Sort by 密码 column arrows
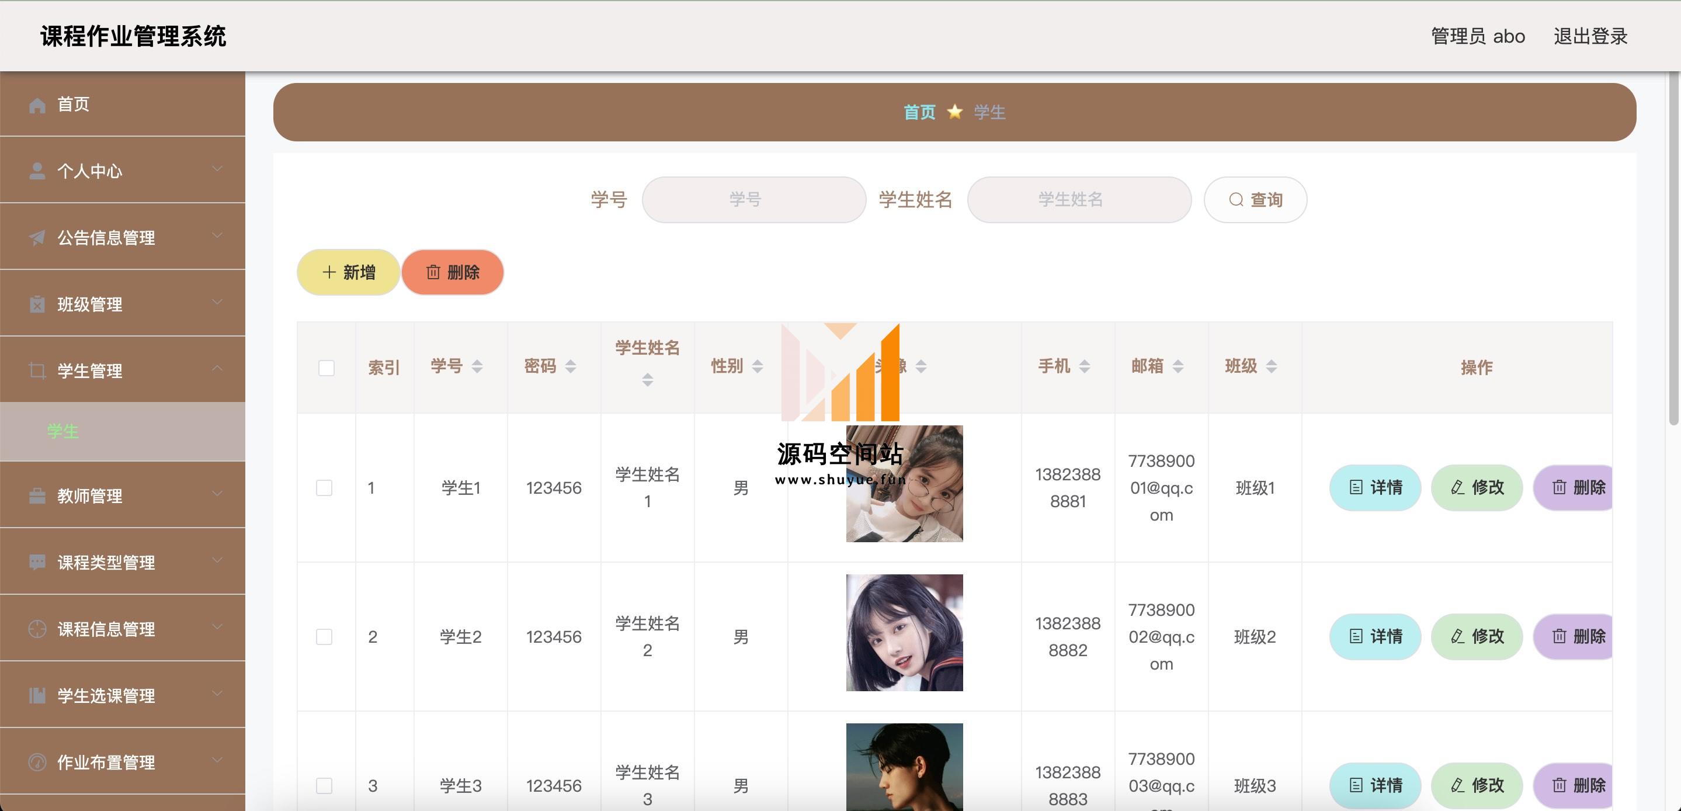Viewport: 1681px width, 811px height. click(570, 366)
